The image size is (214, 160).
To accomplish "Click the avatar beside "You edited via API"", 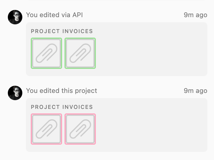I will coord(15,17).
